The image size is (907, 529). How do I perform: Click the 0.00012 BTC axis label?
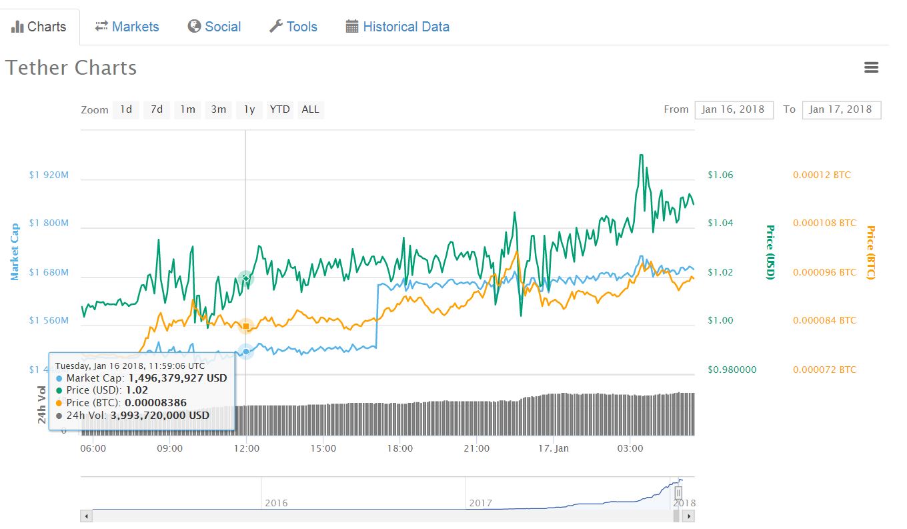point(822,175)
